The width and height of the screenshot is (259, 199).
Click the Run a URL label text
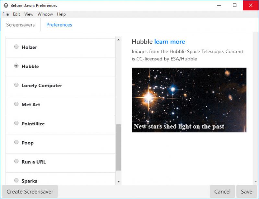(x=34, y=162)
